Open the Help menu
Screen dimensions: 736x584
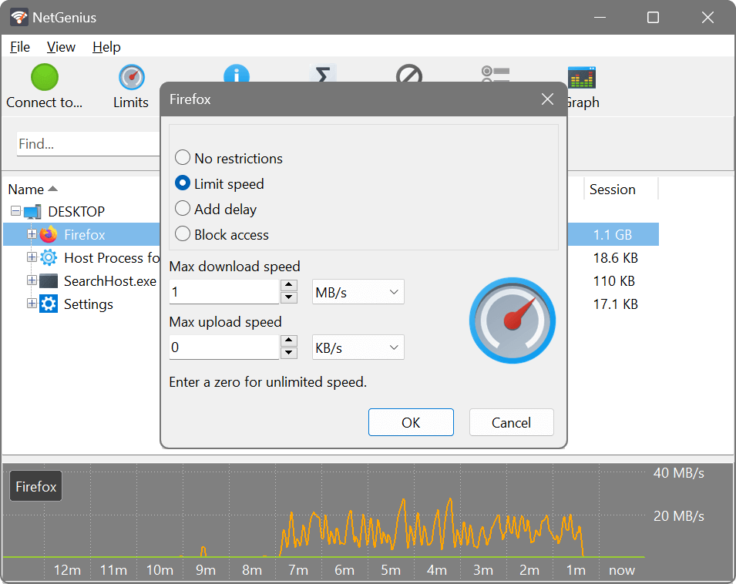pyautogui.click(x=106, y=47)
